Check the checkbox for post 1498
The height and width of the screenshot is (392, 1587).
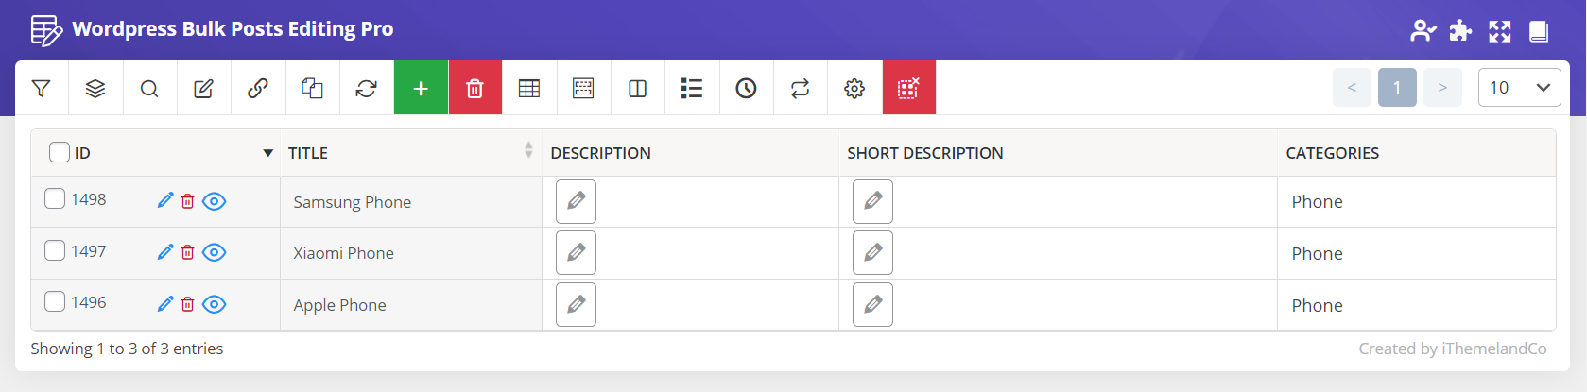(55, 198)
